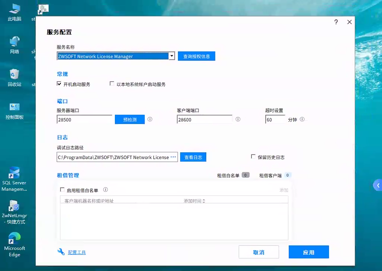The image size is (382, 271).
Task: Click info icon beside 客户端端口 field
Action: click(x=238, y=119)
